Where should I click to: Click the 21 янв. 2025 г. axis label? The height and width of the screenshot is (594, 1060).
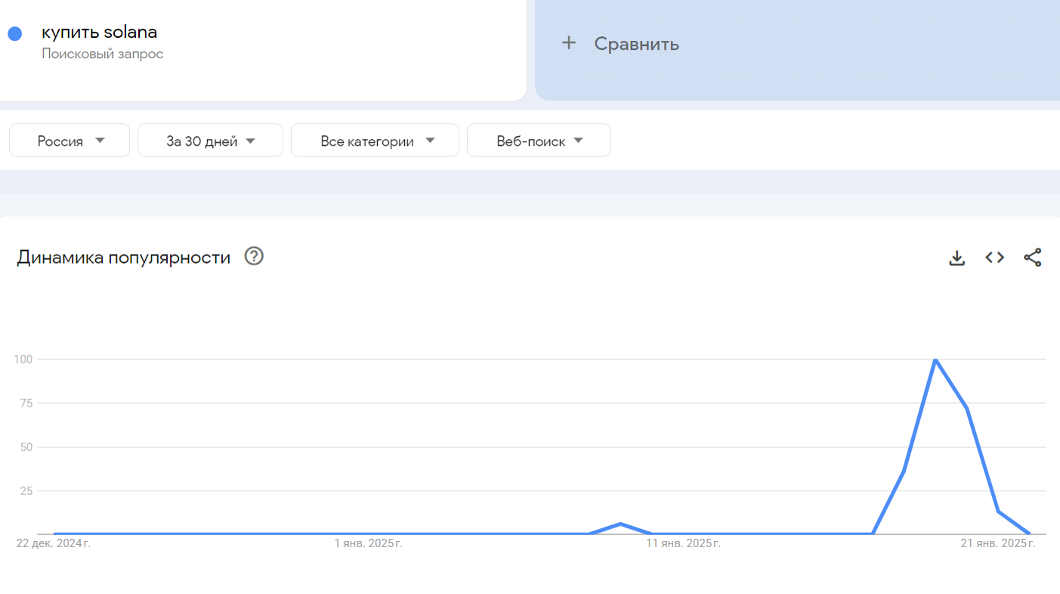[x=997, y=543]
